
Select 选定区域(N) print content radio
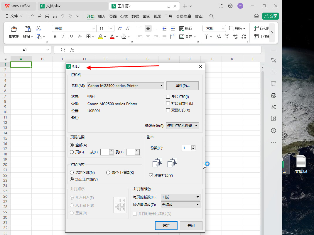tap(72, 172)
